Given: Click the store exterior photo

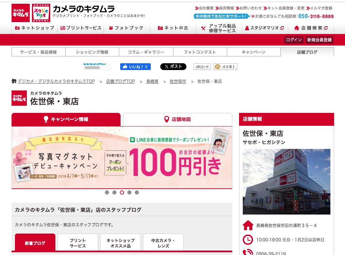Looking at the screenshot, I should [287, 182].
